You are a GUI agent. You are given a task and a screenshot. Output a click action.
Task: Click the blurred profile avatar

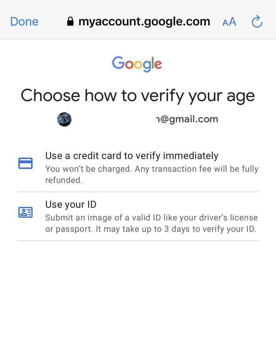(x=64, y=119)
